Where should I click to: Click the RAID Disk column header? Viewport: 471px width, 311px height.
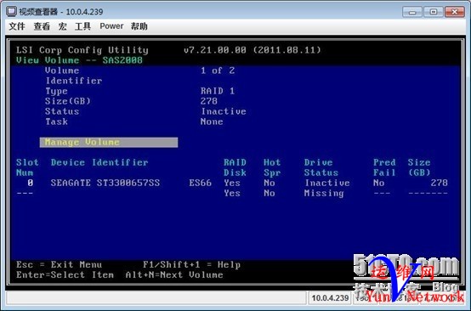[235, 167]
